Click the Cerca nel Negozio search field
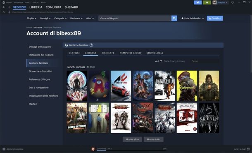Image resolution: width=252 pixels, height=153 pixels. (135, 18)
